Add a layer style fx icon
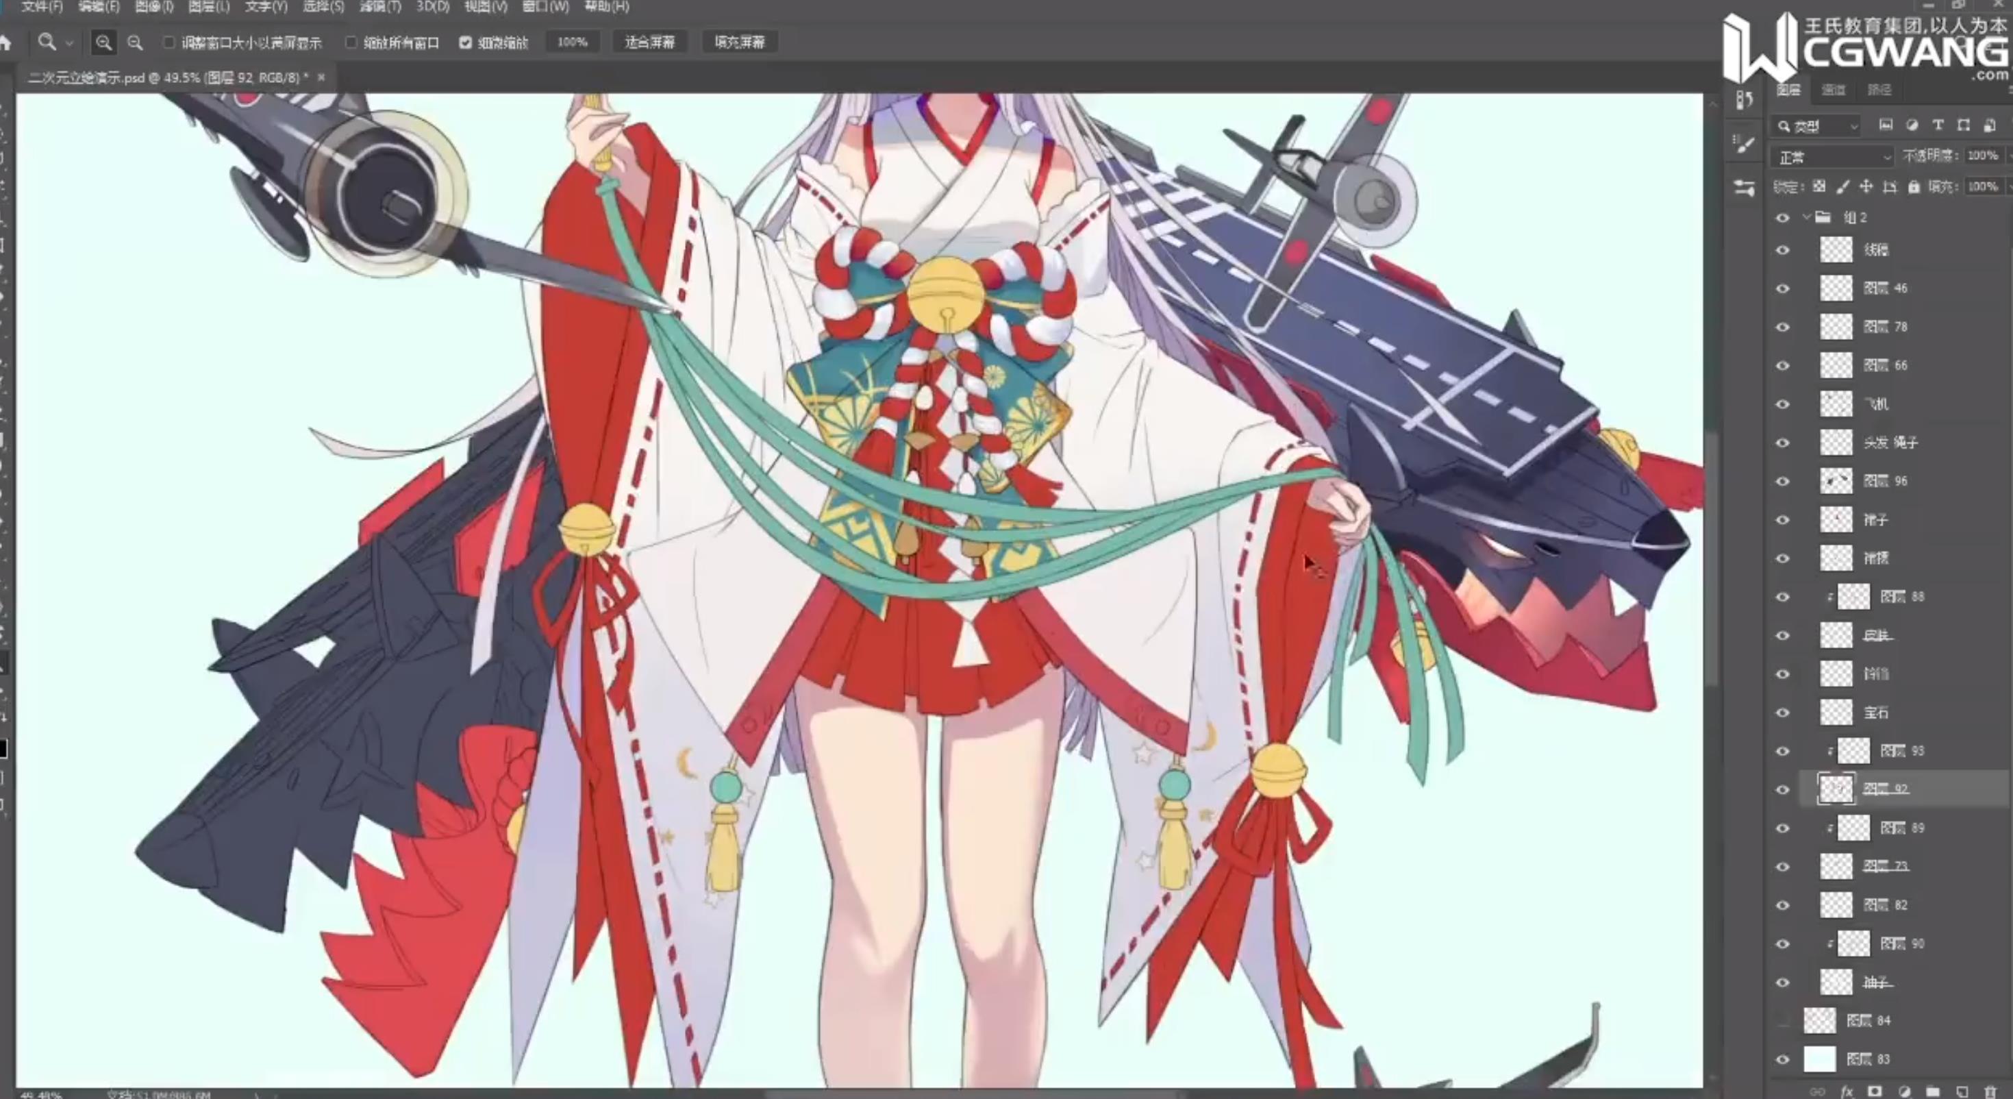This screenshot has height=1099, width=2013. point(1847,1091)
